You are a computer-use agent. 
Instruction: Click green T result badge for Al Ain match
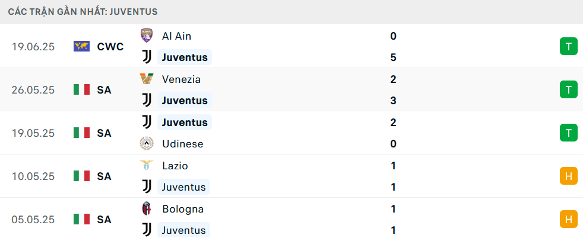pyautogui.click(x=568, y=46)
